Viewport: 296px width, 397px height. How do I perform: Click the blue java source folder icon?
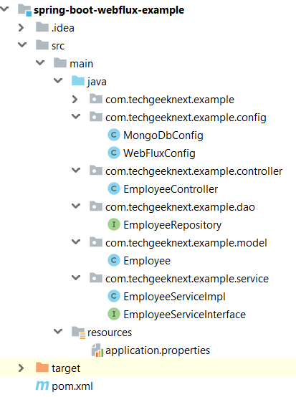pos(78,81)
